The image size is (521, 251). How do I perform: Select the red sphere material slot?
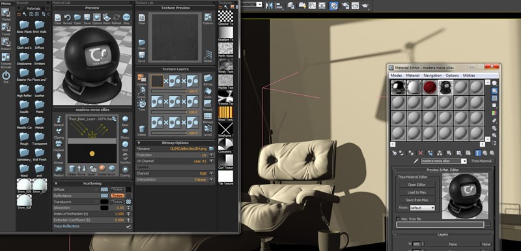tap(430, 87)
